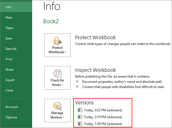
Task: Expand the Check for Issues dropdown arrow
Action: point(62,85)
